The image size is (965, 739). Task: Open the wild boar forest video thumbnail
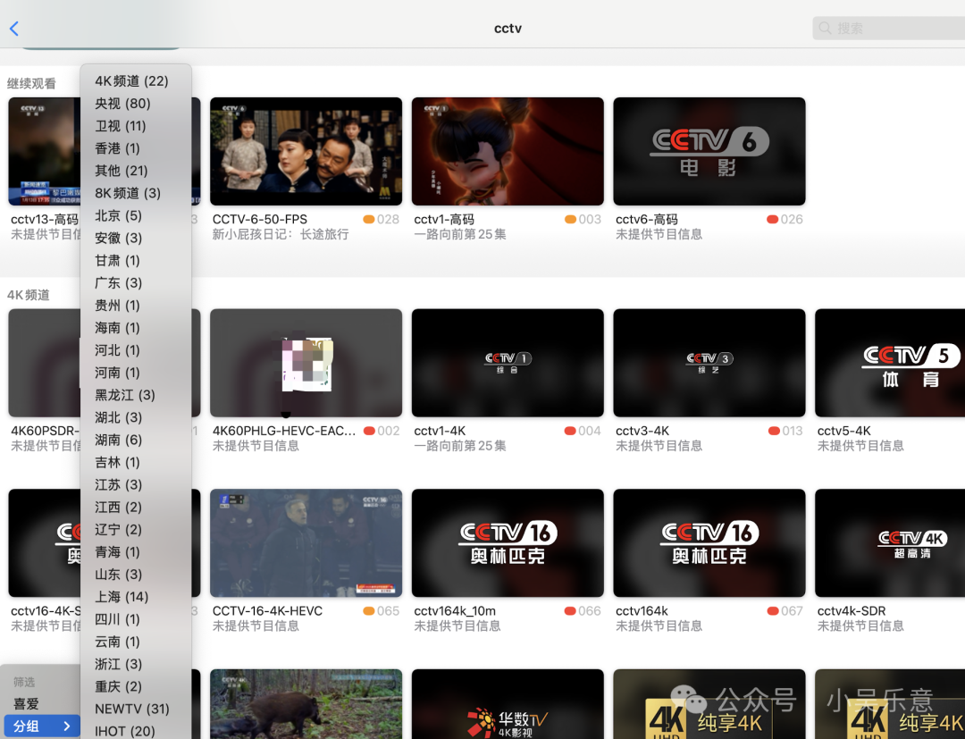pyautogui.click(x=306, y=704)
